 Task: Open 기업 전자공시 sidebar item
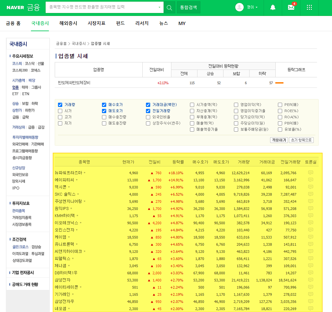(x=23, y=273)
